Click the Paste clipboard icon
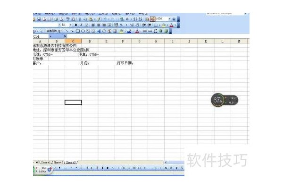283x189 pixels. (x=91, y=19)
